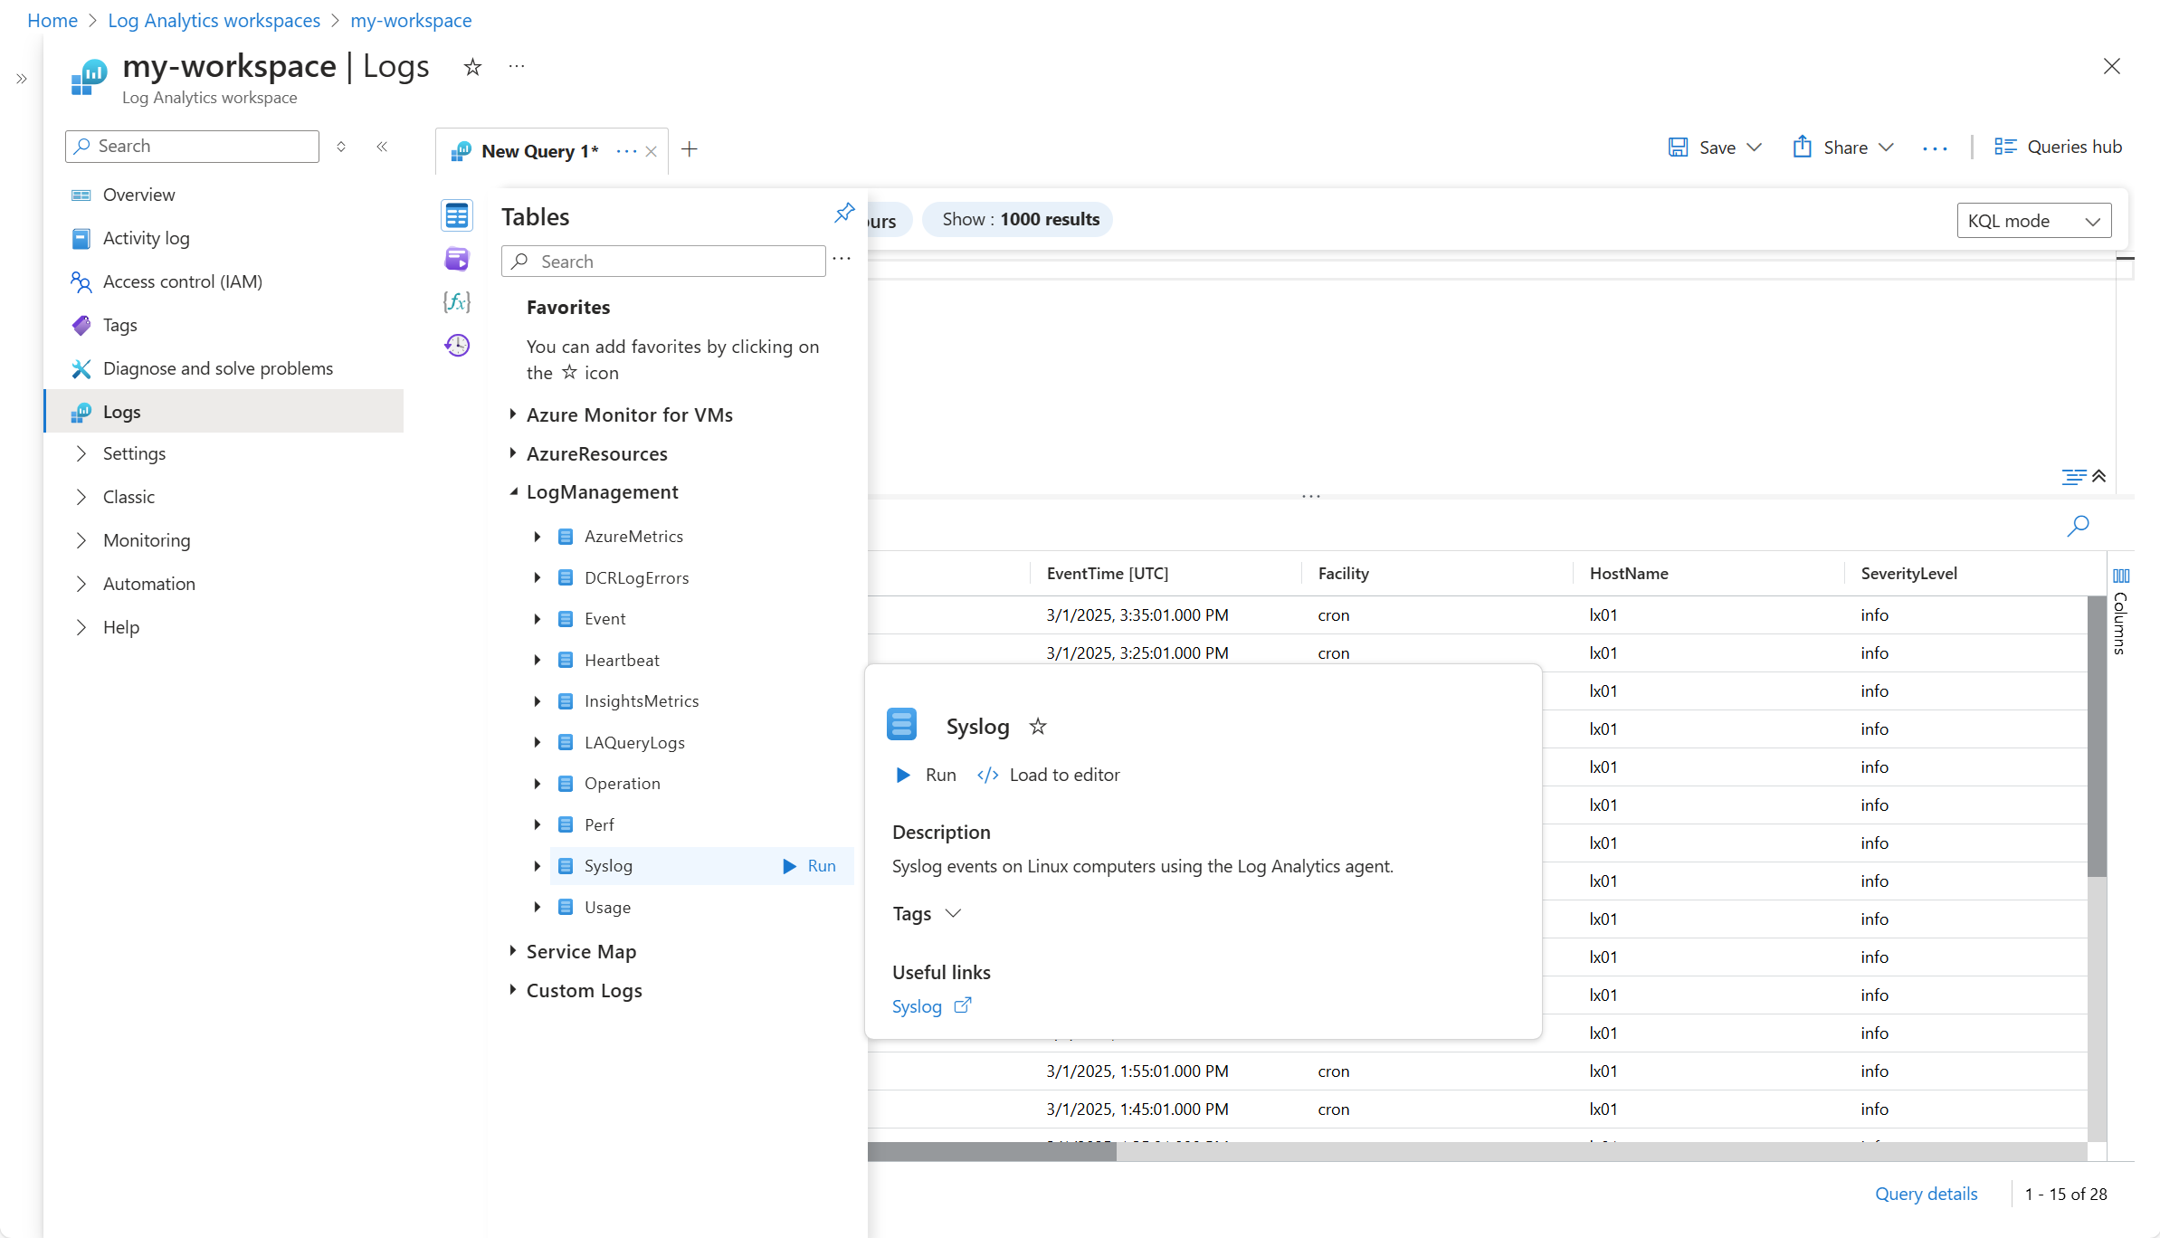The height and width of the screenshot is (1238, 2160).
Task: Open Activity log in sidebar
Action: 146,238
